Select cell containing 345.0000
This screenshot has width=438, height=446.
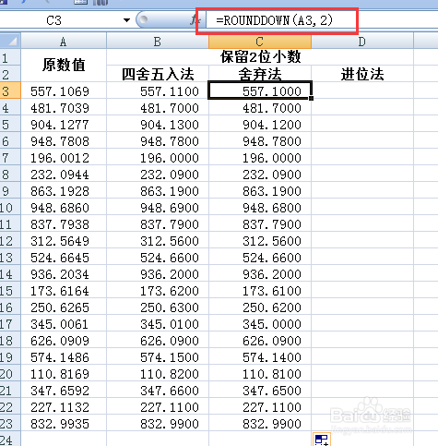point(260,324)
